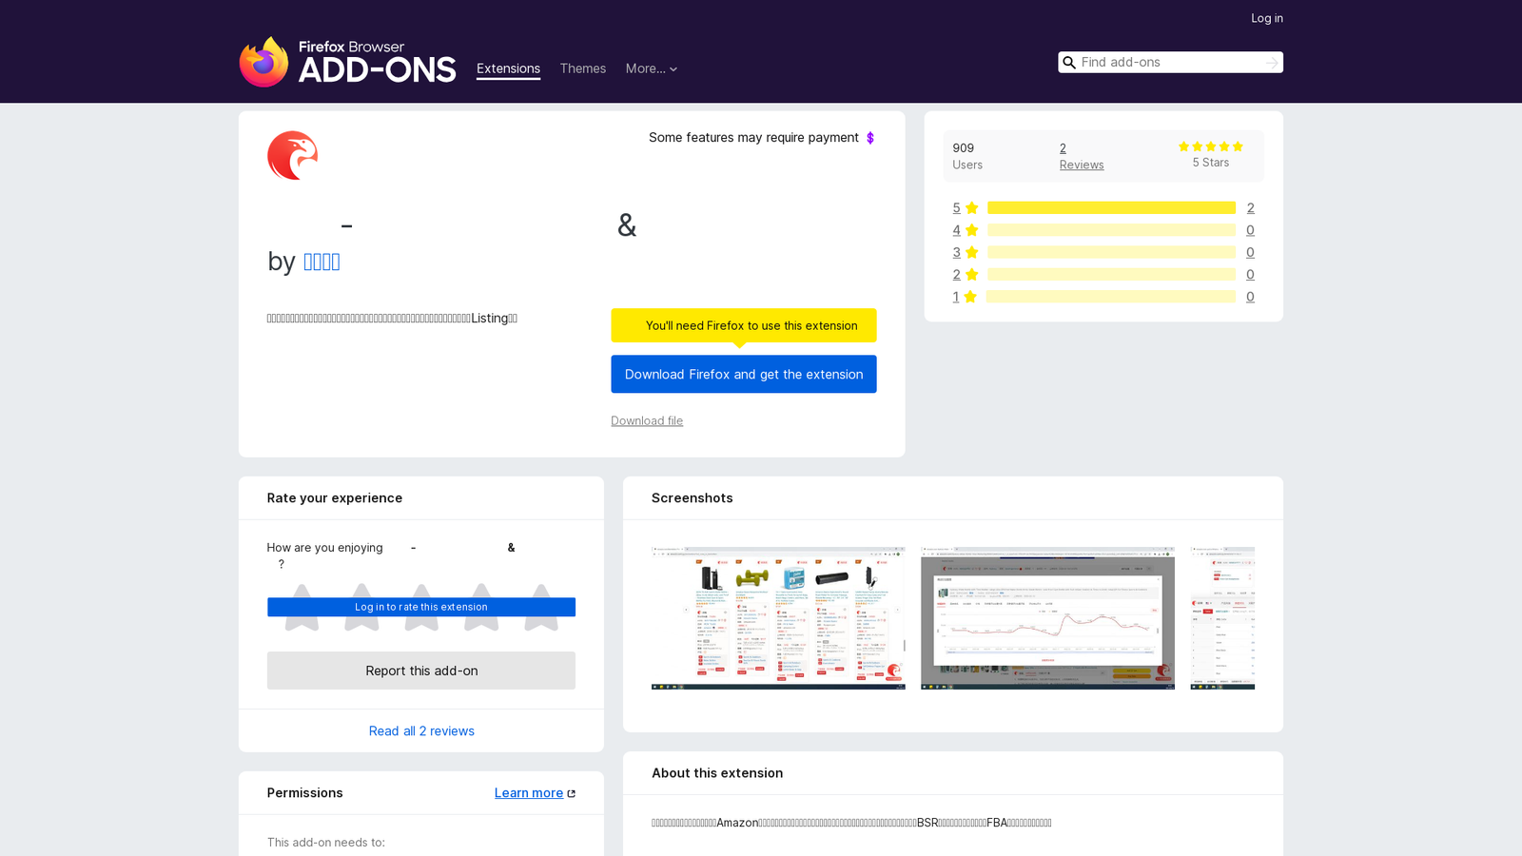
Task: Click the star beside 1 rating row
Action: [970, 297]
